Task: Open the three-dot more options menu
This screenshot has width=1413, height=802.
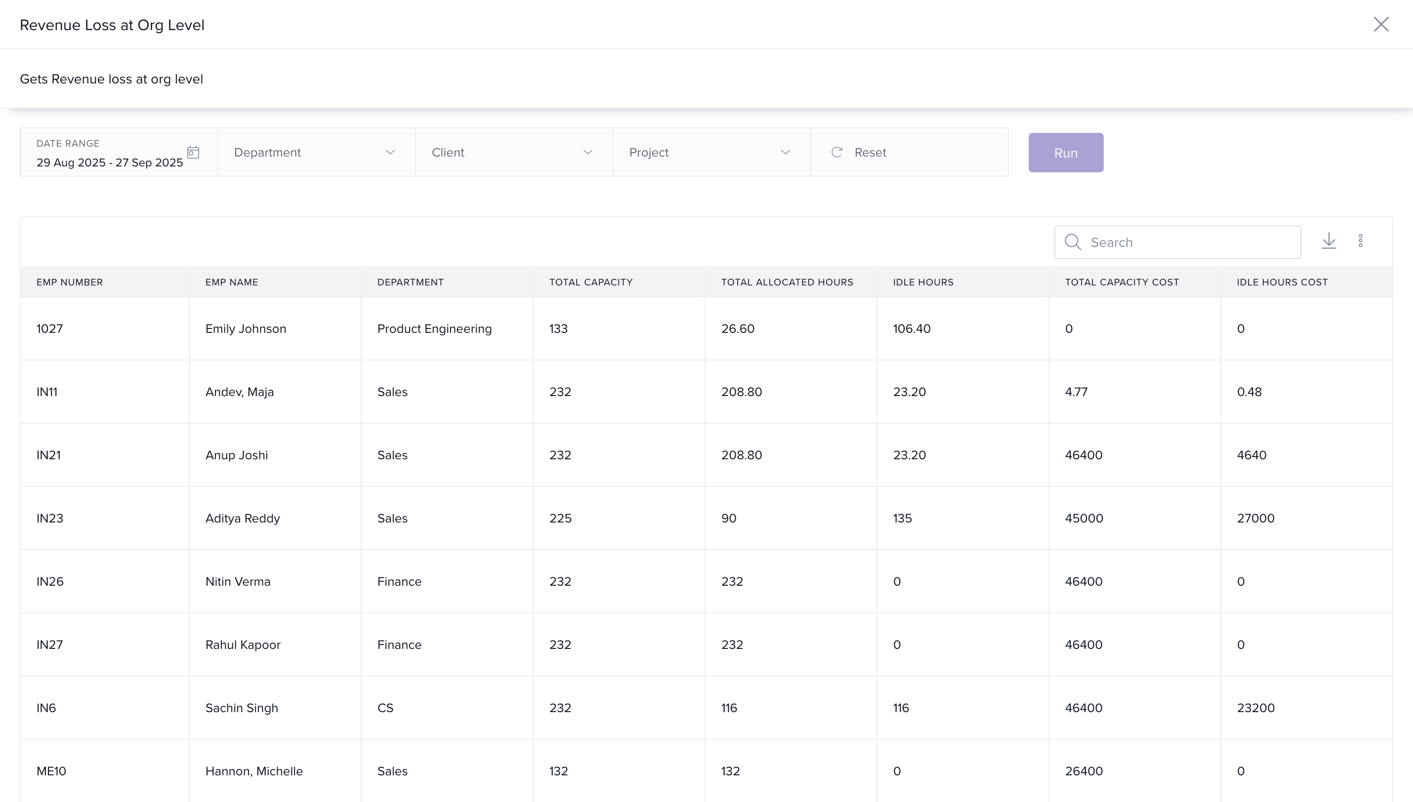Action: click(1360, 241)
